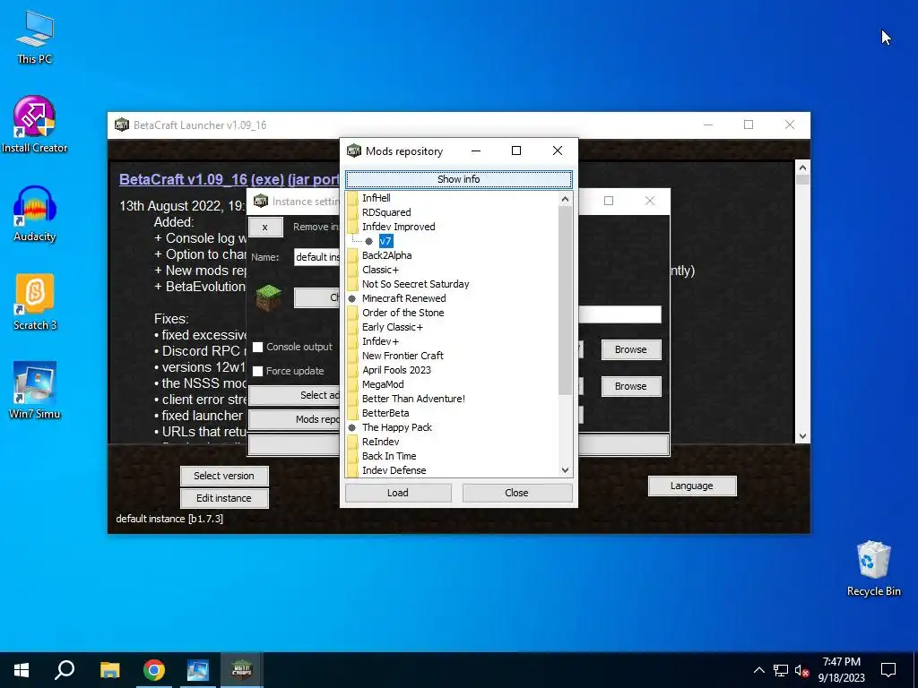Open BetaCraft v1.09_16 changelog link
The width and height of the screenshot is (918, 688).
[x=229, y=179]
